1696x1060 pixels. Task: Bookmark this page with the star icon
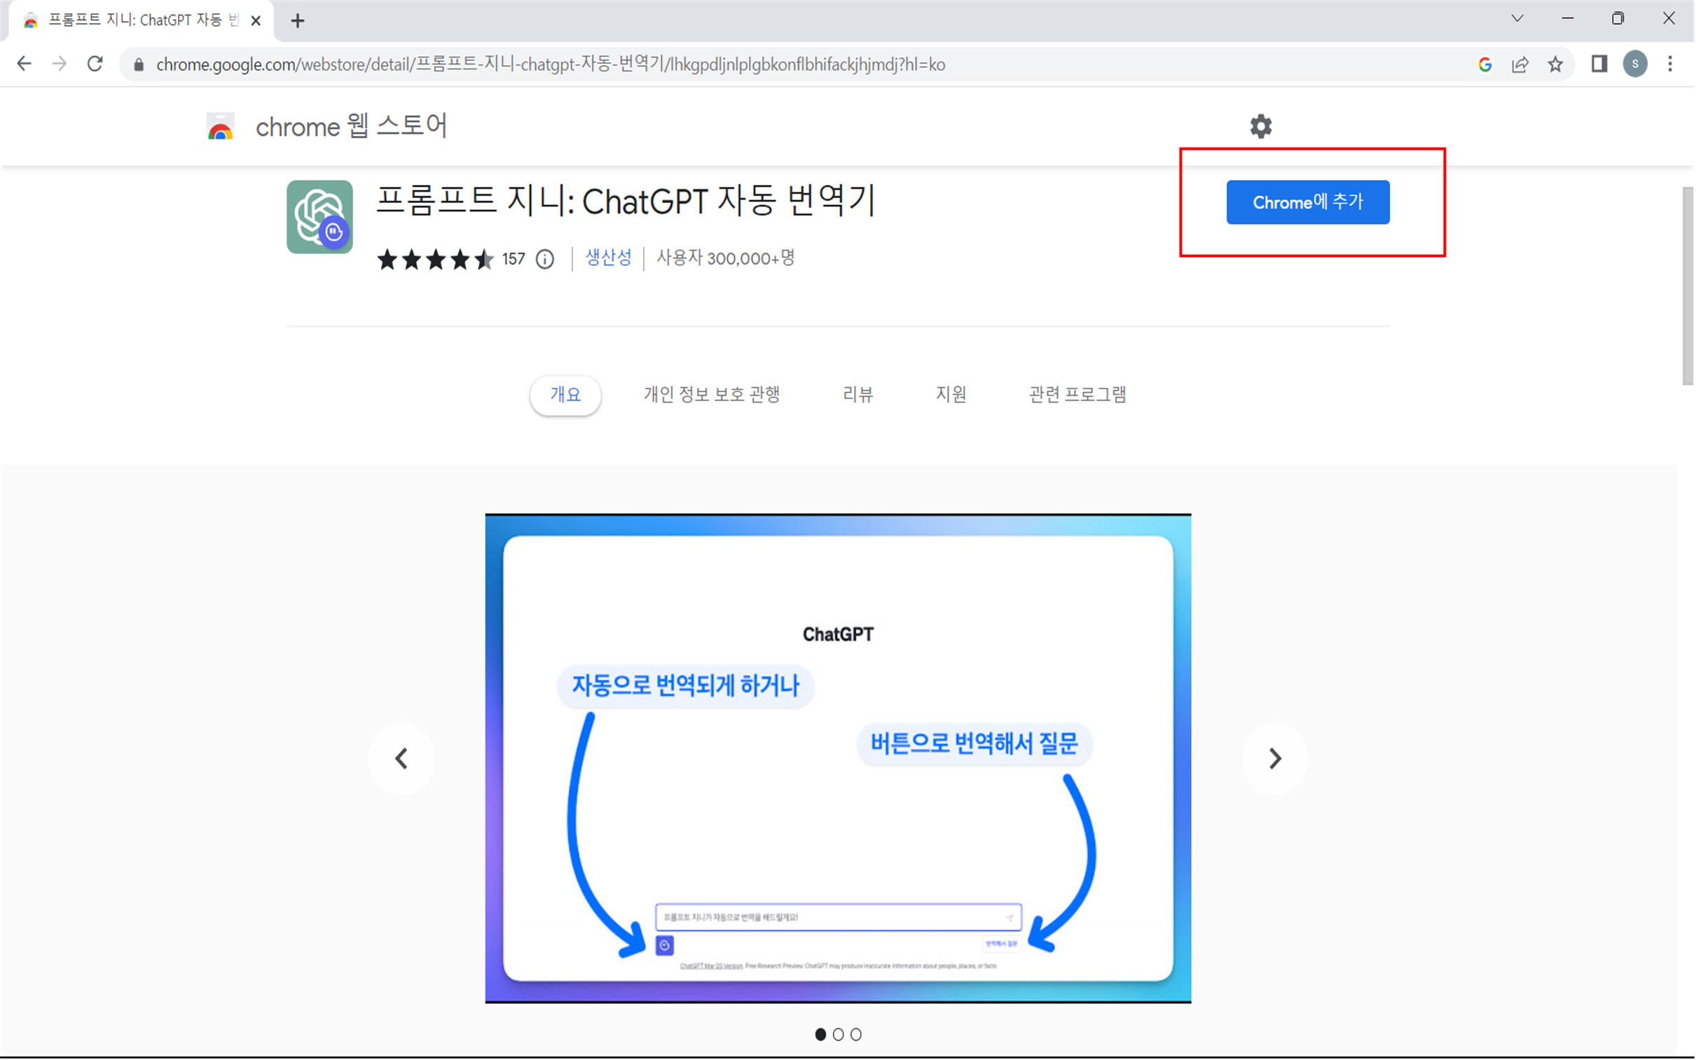click(x=1556, y=64)
